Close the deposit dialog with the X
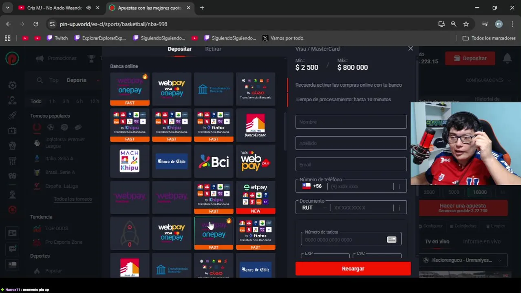 [x=411, y=49]
